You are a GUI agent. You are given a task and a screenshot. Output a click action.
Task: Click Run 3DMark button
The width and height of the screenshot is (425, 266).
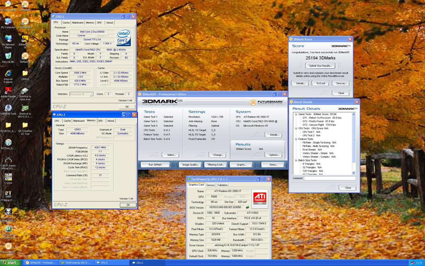155,165
